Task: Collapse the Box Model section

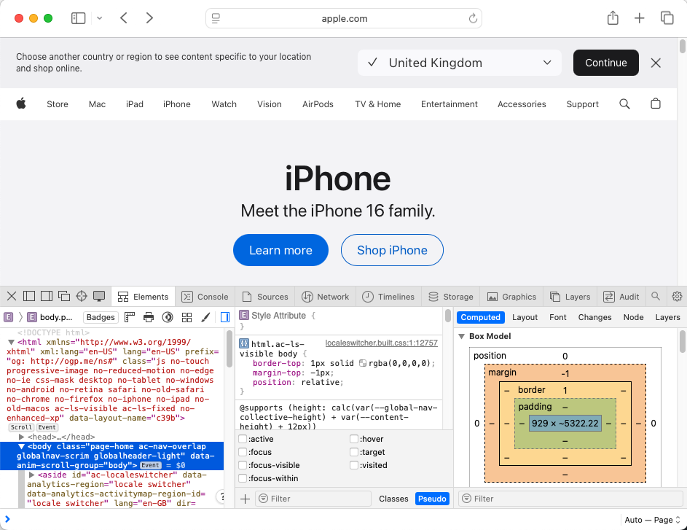Action: (461, 336)
